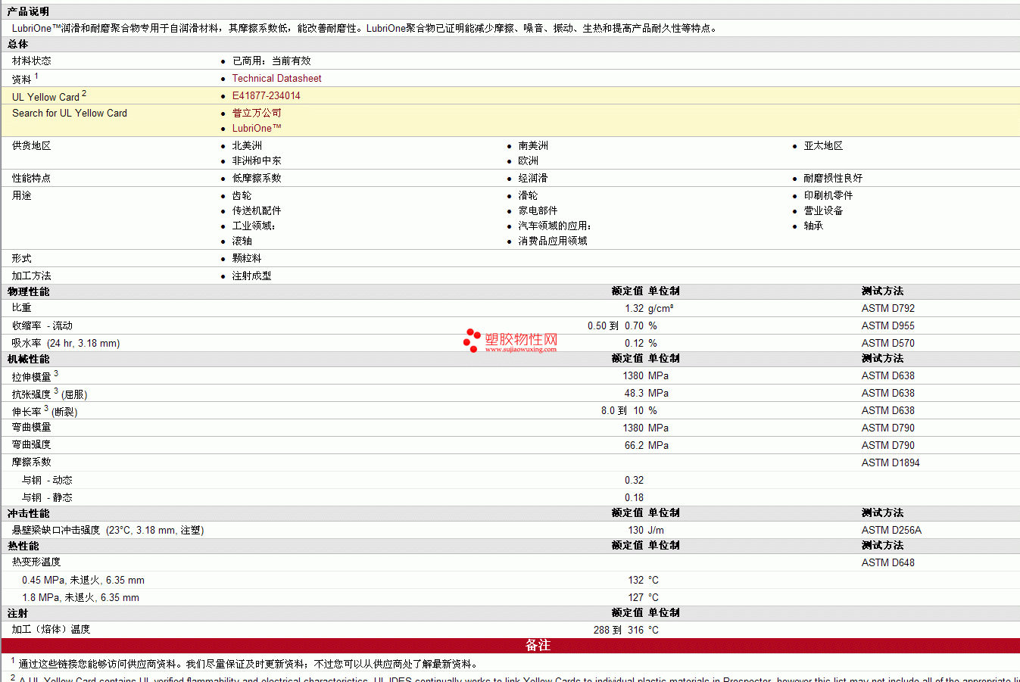Click the 悬壁梁缺口冲击强度 row label

coord(108,530)
